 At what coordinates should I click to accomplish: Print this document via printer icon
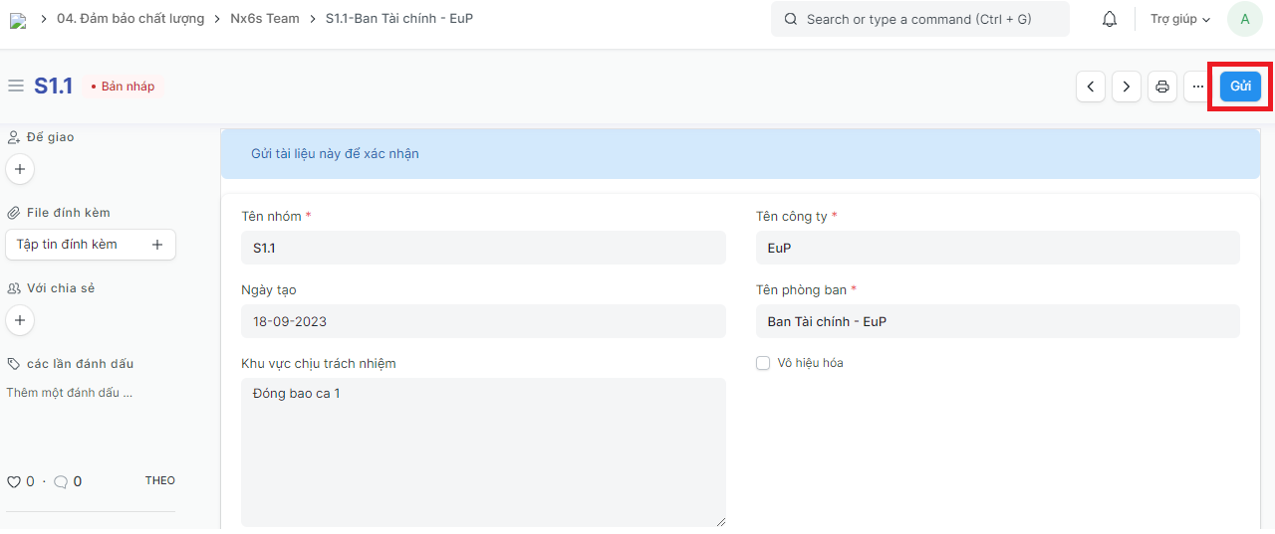click(x=1162, y=87)
